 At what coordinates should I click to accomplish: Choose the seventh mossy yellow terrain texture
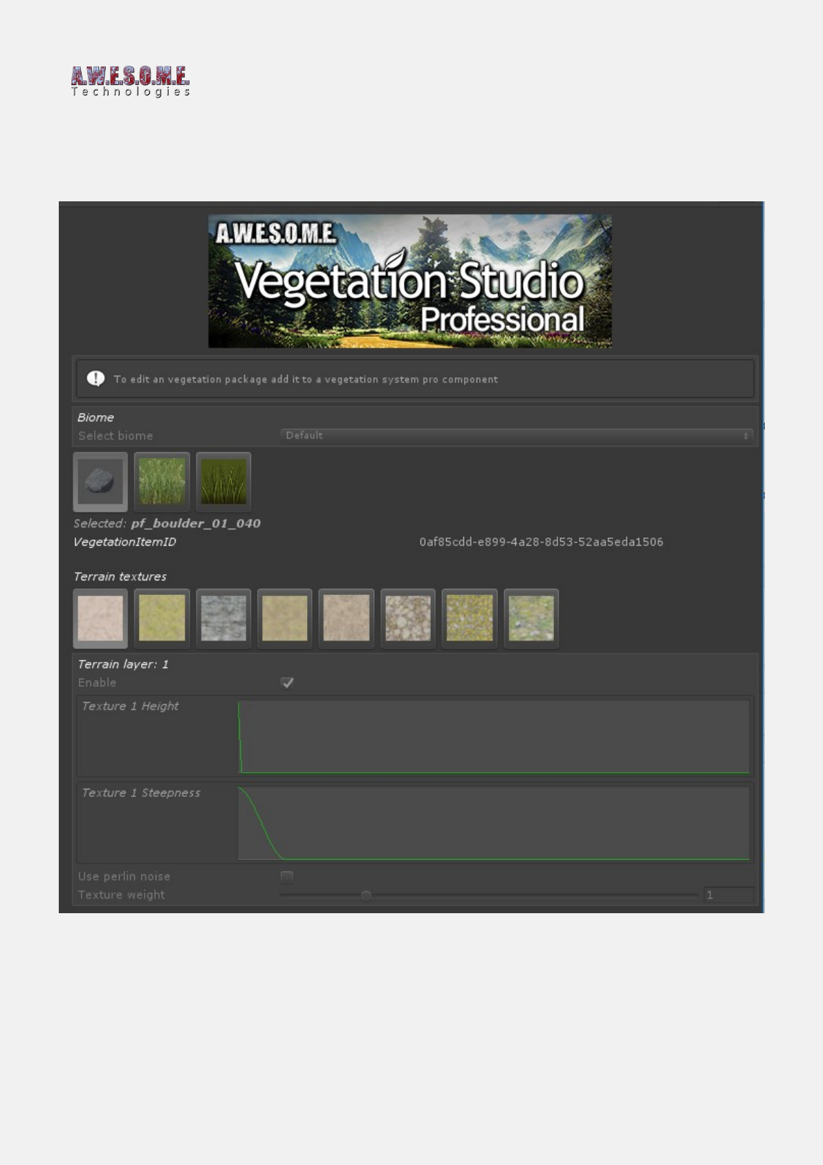[x=470, y=618]
